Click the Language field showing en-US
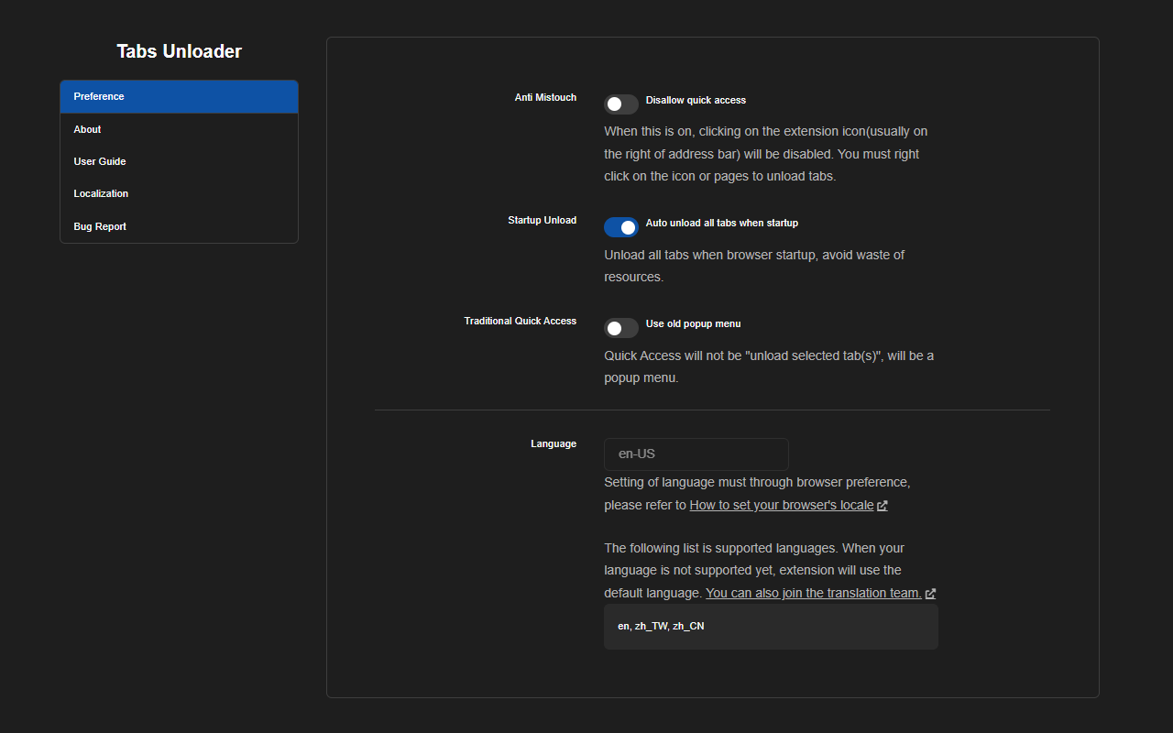 click(696, 454)
